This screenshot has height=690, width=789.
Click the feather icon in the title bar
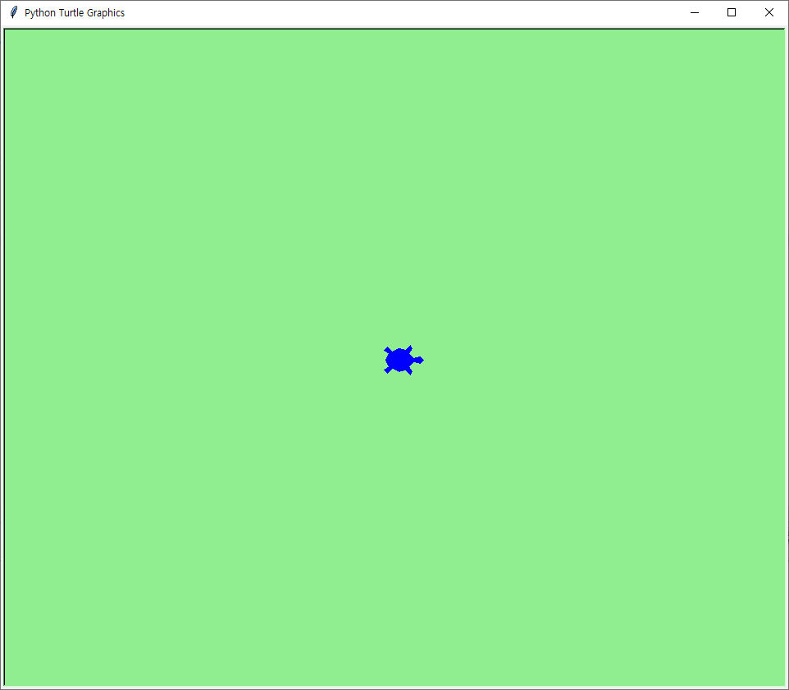14,12
